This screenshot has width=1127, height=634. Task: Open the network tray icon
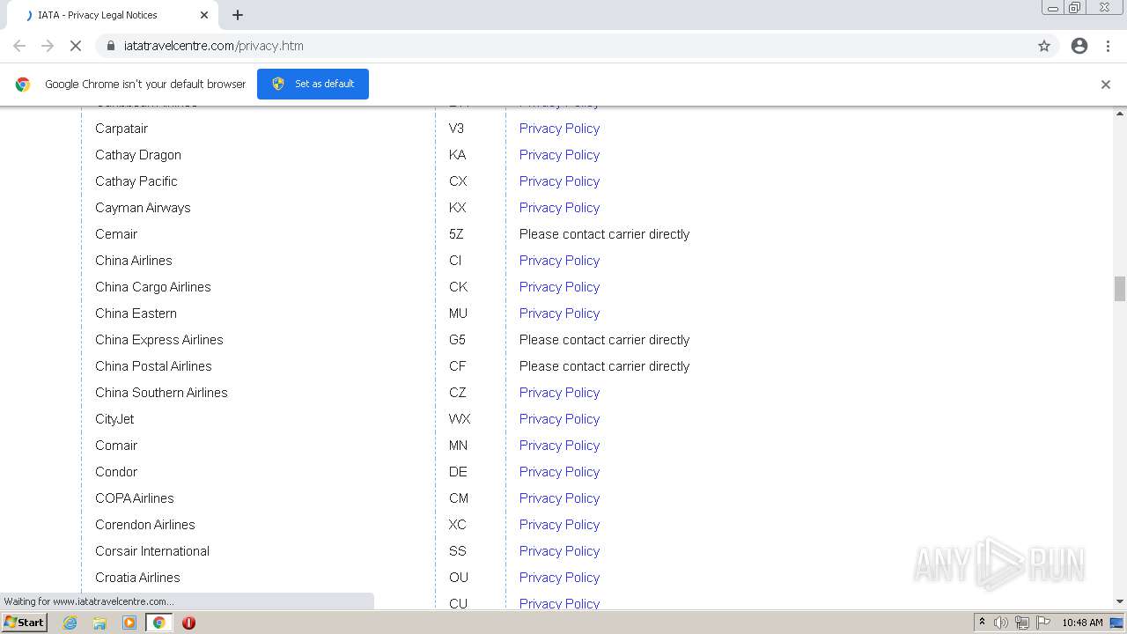point(1021,623)
